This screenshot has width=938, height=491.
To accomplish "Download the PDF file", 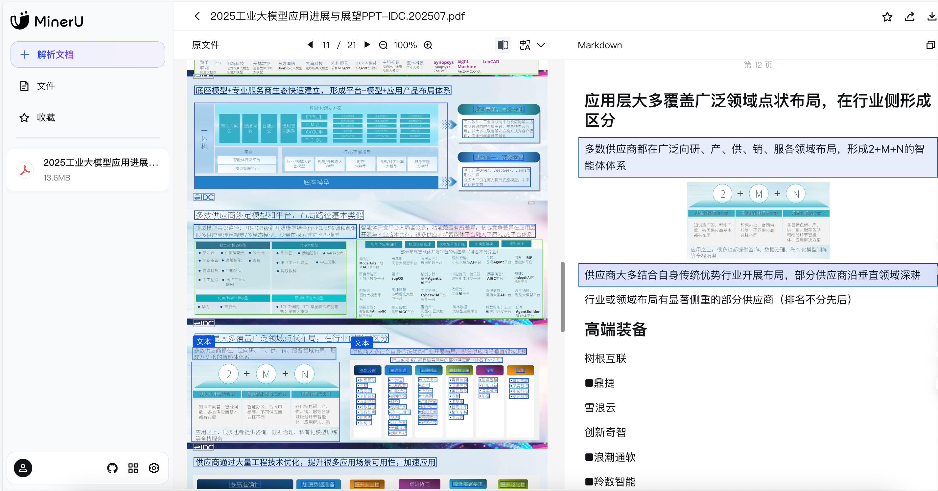I will tap(931, 17).
